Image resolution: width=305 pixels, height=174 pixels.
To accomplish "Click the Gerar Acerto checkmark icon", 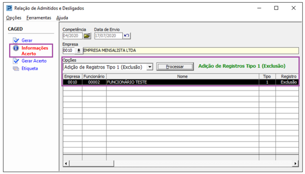I will tap(16, 61).
